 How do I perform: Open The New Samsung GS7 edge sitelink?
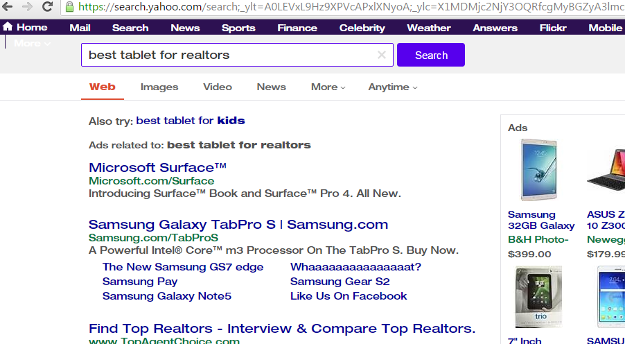coord(183,266)
